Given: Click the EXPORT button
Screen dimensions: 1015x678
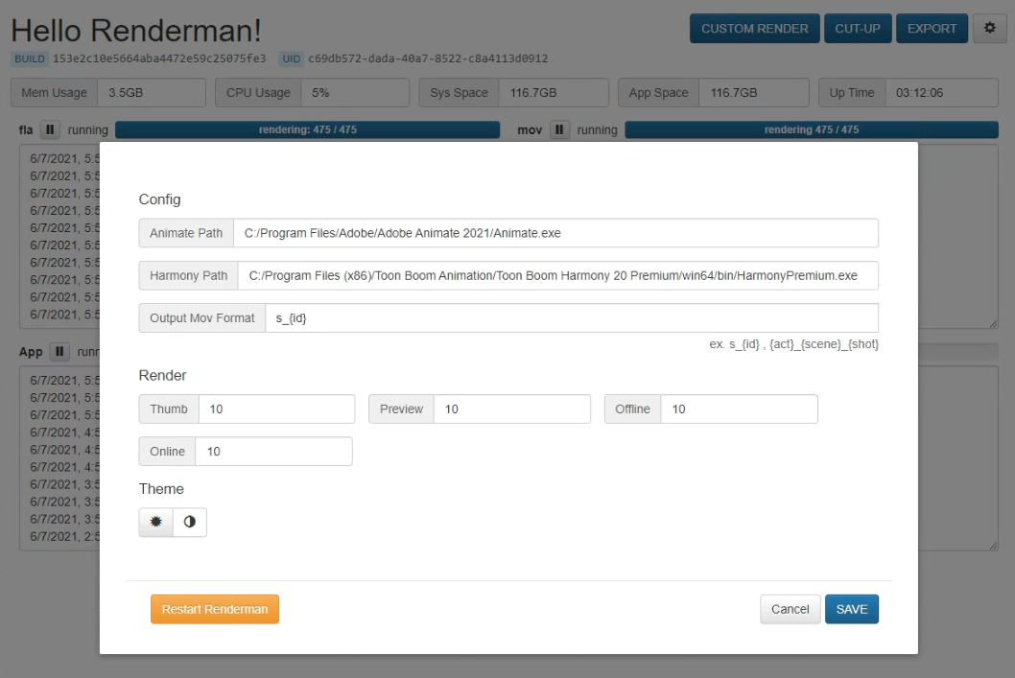Looking at the screenshot, I should point(932,29).
